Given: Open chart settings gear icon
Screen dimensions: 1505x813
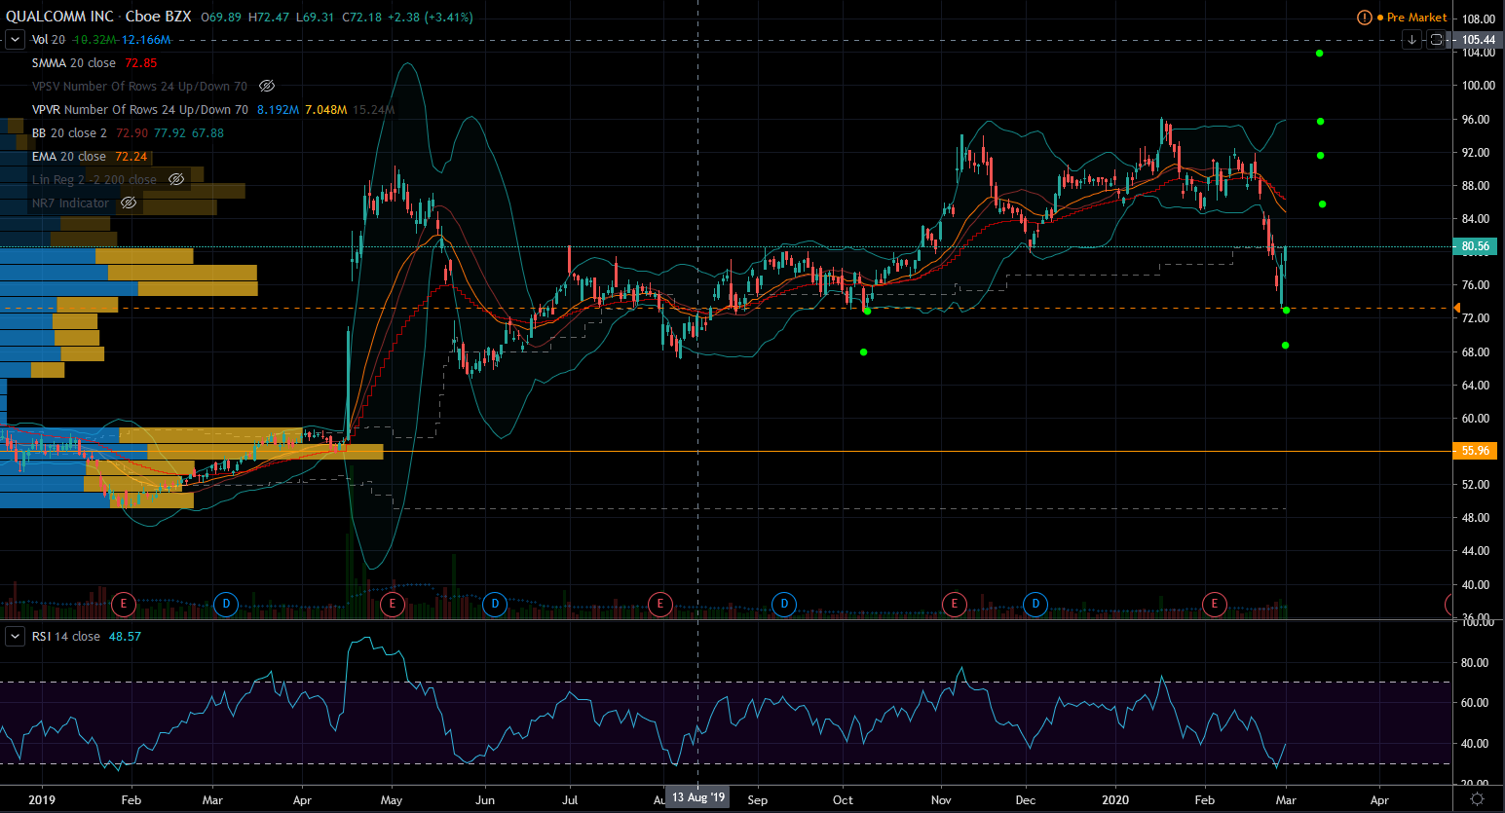Looking at the screenshot, I should (1477, 799).
